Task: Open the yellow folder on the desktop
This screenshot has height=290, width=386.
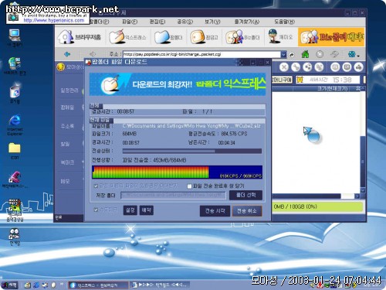Action: pyautogui.click(x=15, y=151)
